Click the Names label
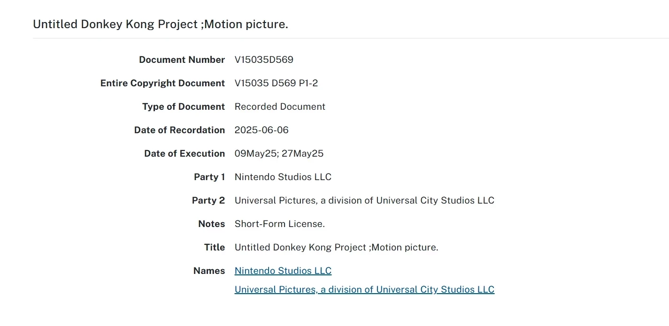 [209, 271]
